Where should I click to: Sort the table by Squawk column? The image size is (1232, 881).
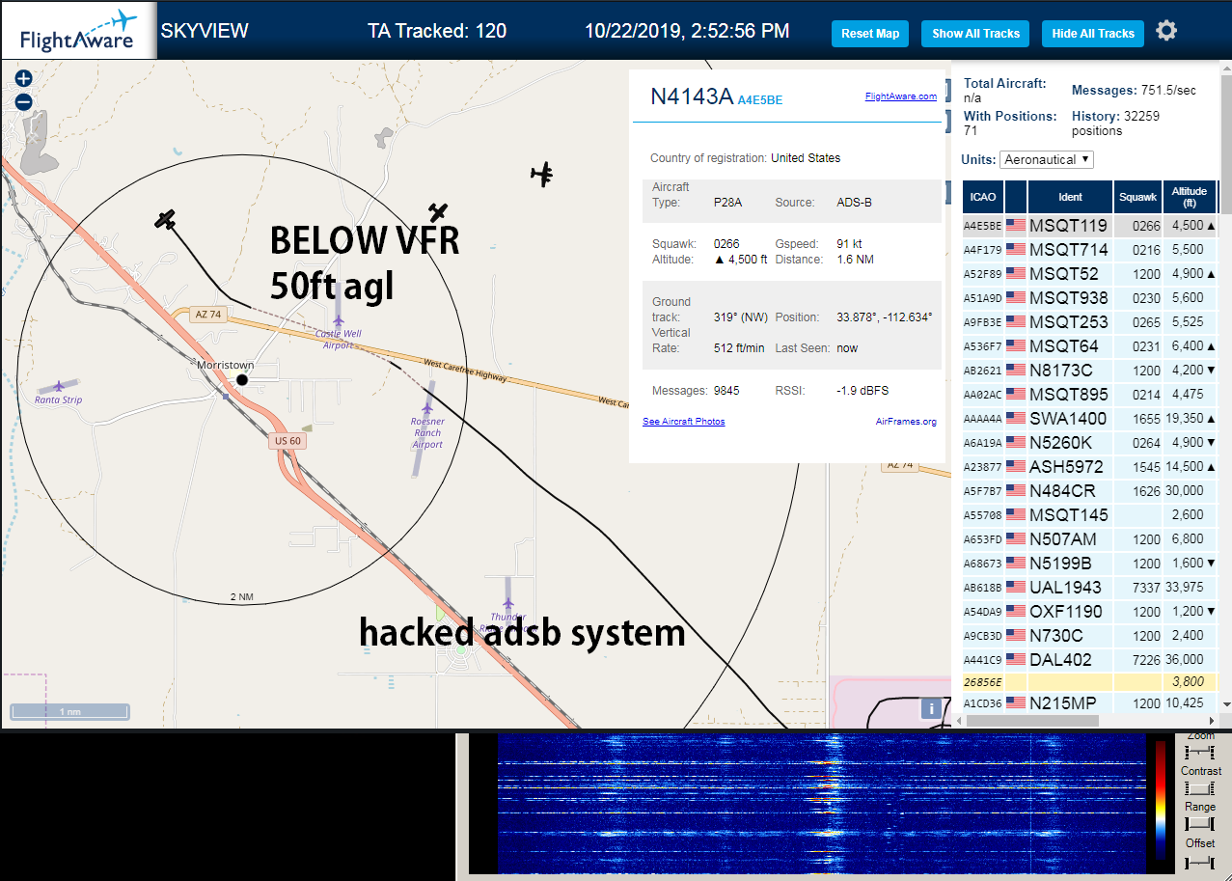[x=1137, y=197]
